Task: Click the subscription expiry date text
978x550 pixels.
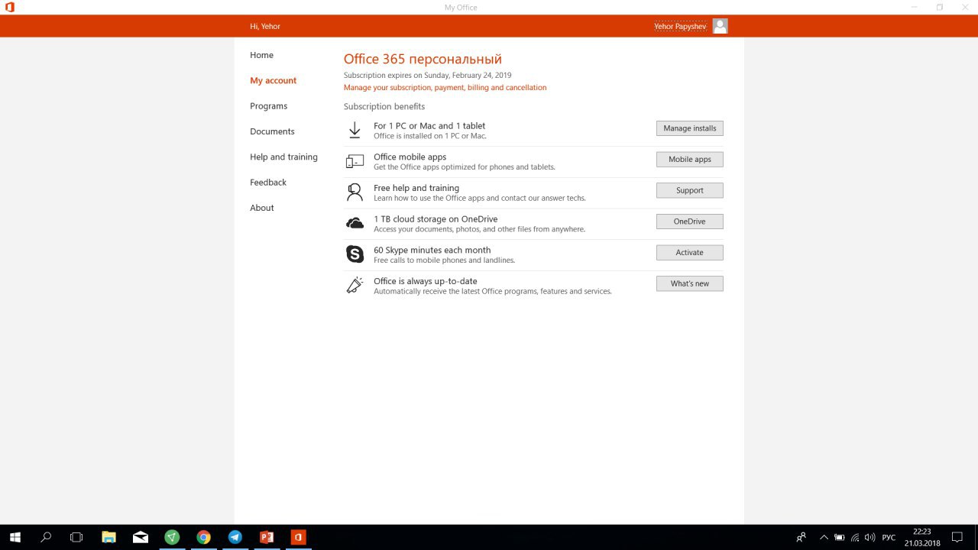Action: pyautogui.click(x=427, y=76)
